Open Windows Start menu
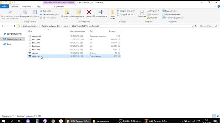Image resolution: width=220 pixels, height=123 pixels. 3,121
